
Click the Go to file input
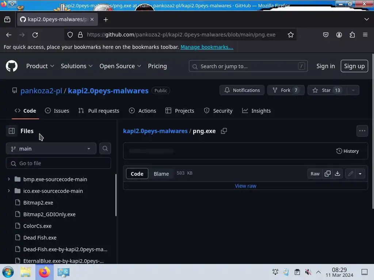click(58, 163)
